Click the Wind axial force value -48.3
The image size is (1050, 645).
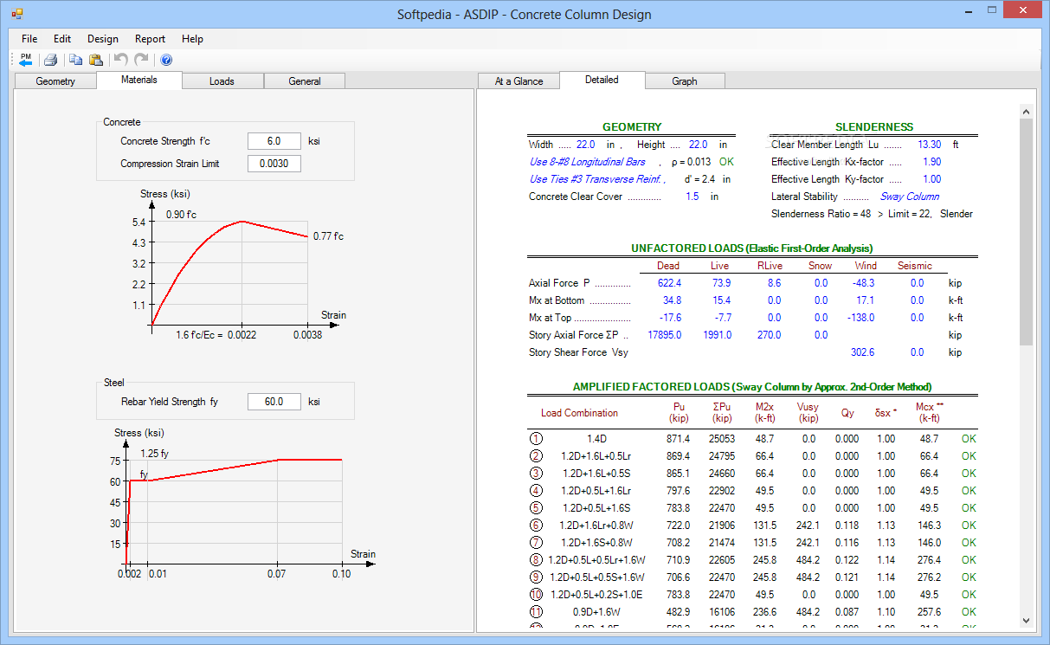point(863,283)
